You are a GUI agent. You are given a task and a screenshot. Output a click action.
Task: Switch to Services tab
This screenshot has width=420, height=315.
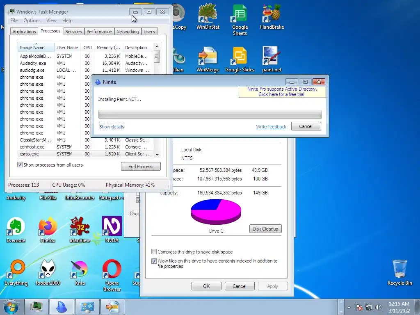click(73, 32)
